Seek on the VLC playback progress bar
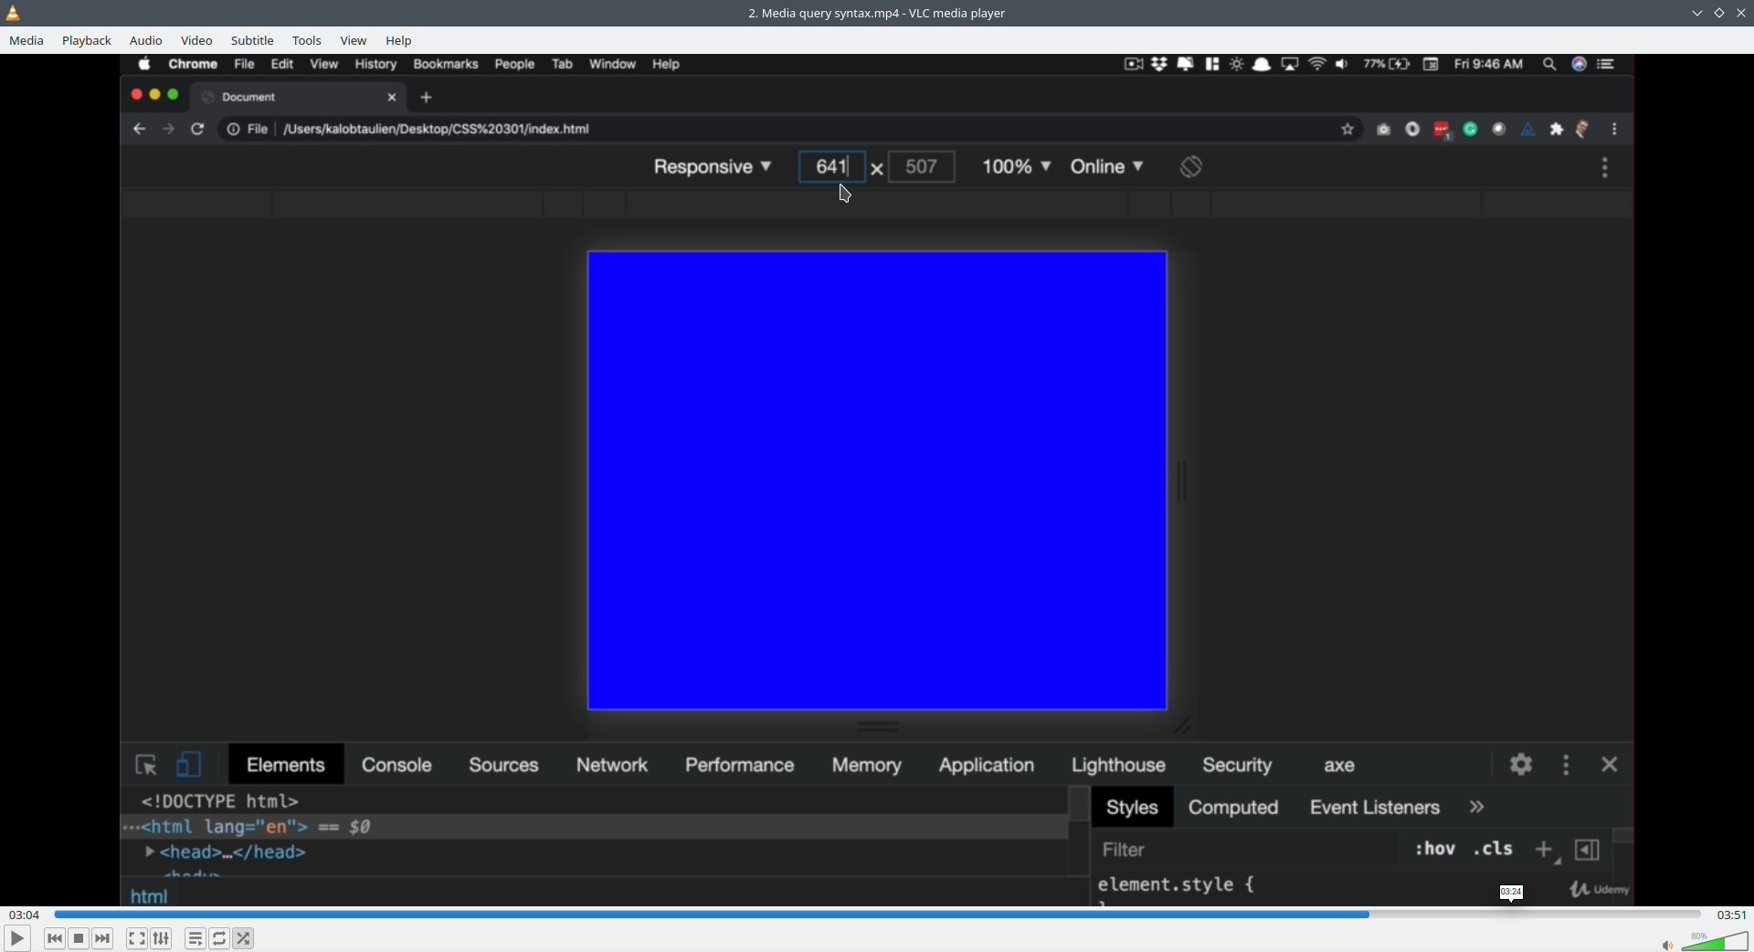Image resolution: width=1754 pixels, height=952 pixels. click(x=877, y=915)
